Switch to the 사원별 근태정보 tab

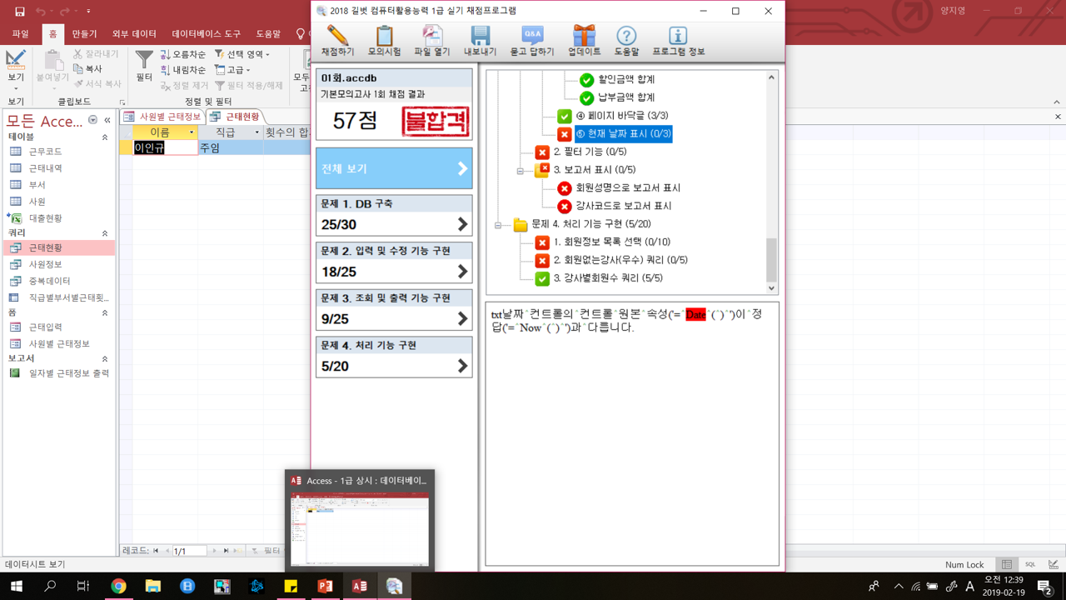tap(162, 117)
